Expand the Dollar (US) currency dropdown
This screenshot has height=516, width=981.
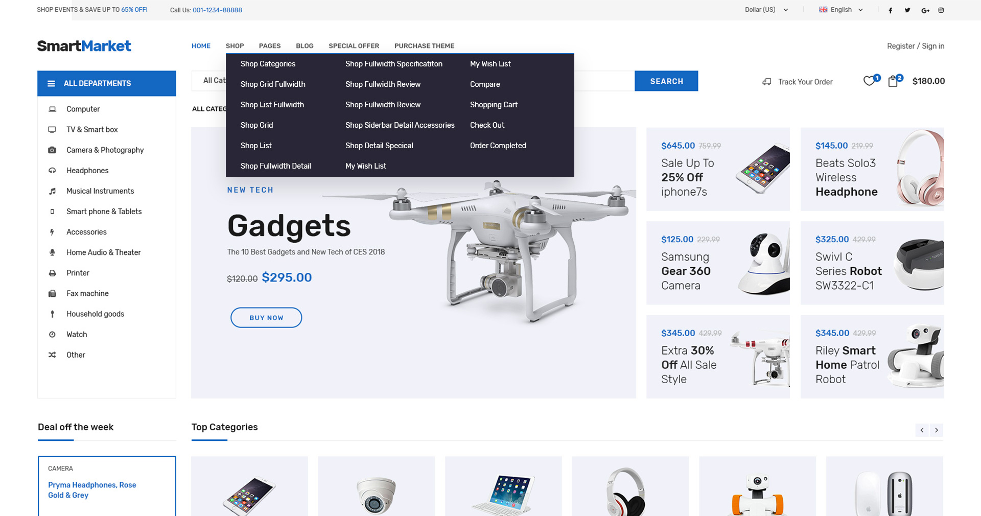point(766,10)
